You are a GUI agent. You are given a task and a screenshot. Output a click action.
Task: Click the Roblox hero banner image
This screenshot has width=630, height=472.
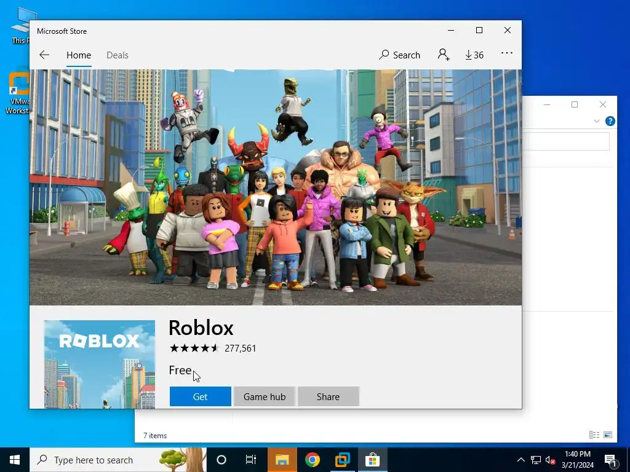[276, 187]
